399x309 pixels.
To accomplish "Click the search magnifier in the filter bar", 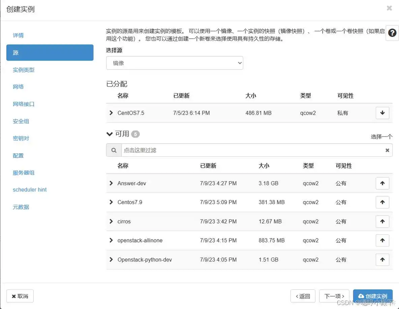I will click(114, 150).
